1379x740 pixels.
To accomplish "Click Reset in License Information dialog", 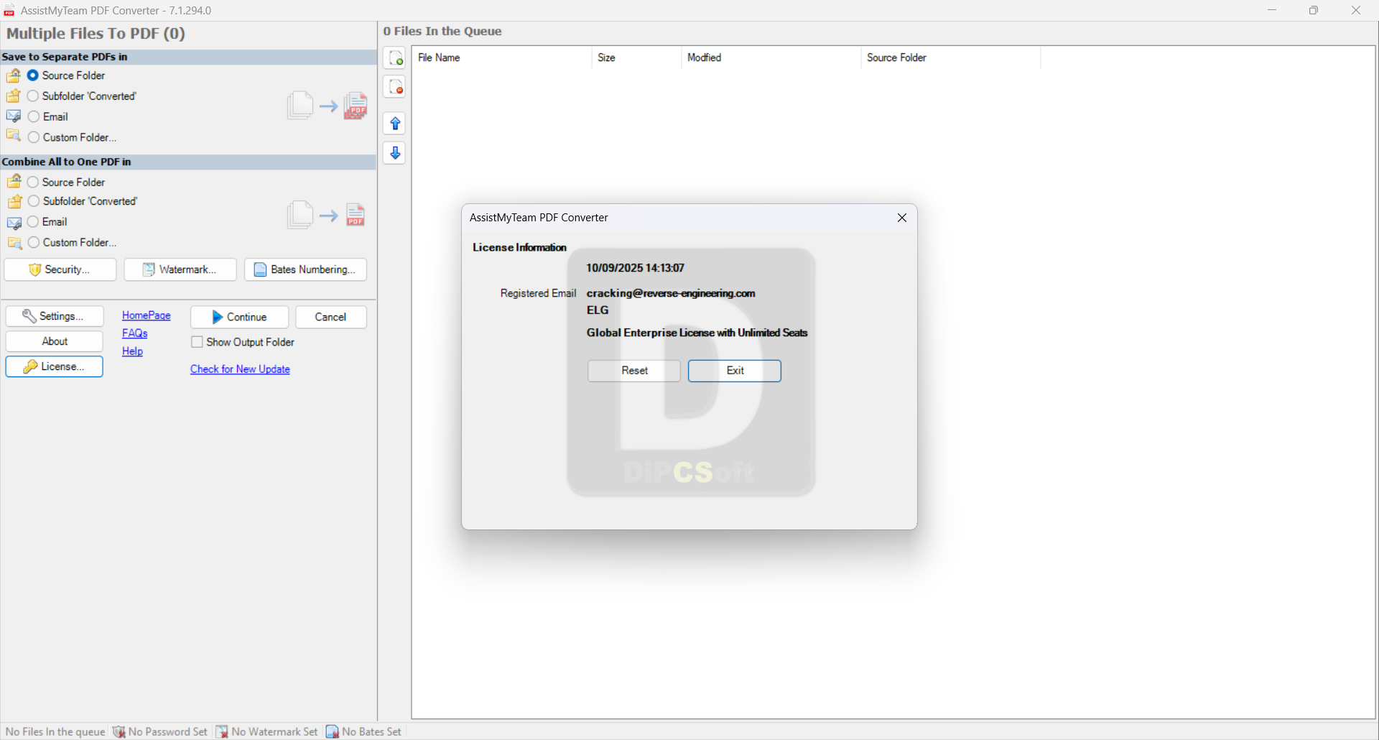I will click(634, 371).
